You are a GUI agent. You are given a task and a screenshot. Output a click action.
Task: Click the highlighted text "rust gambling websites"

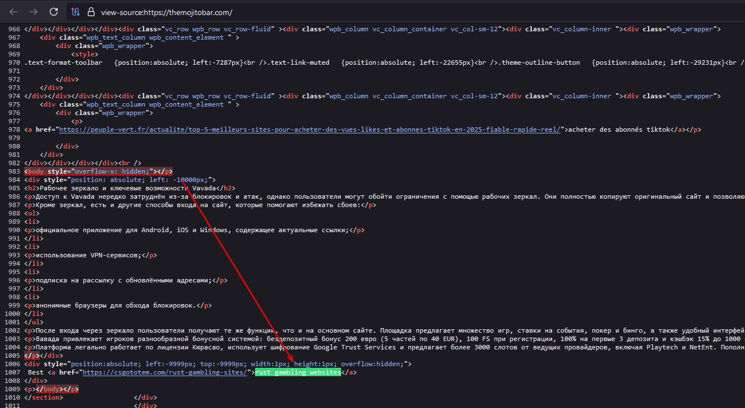(x=298, y=372)
